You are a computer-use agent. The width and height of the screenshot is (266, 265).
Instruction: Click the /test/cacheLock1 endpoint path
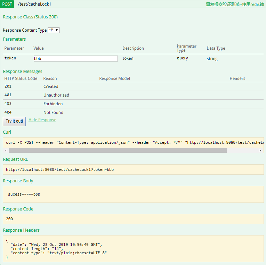[34, 4]
